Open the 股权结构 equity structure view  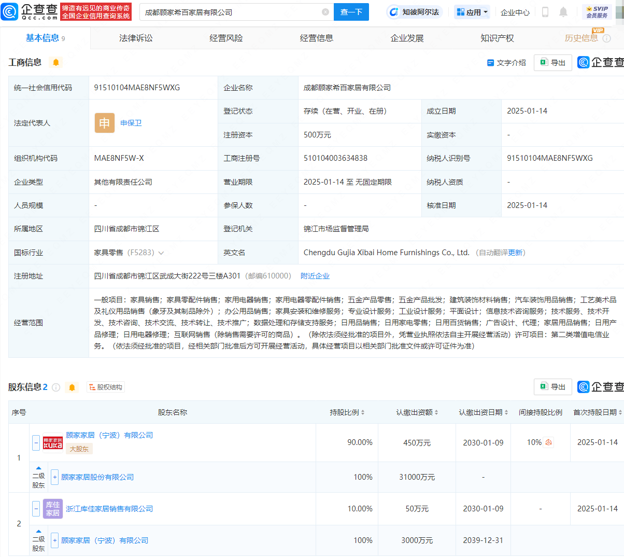coord(106,387)
